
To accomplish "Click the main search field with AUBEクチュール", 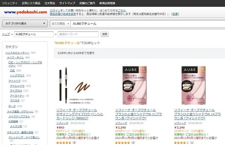I will (x=148, y=24).
